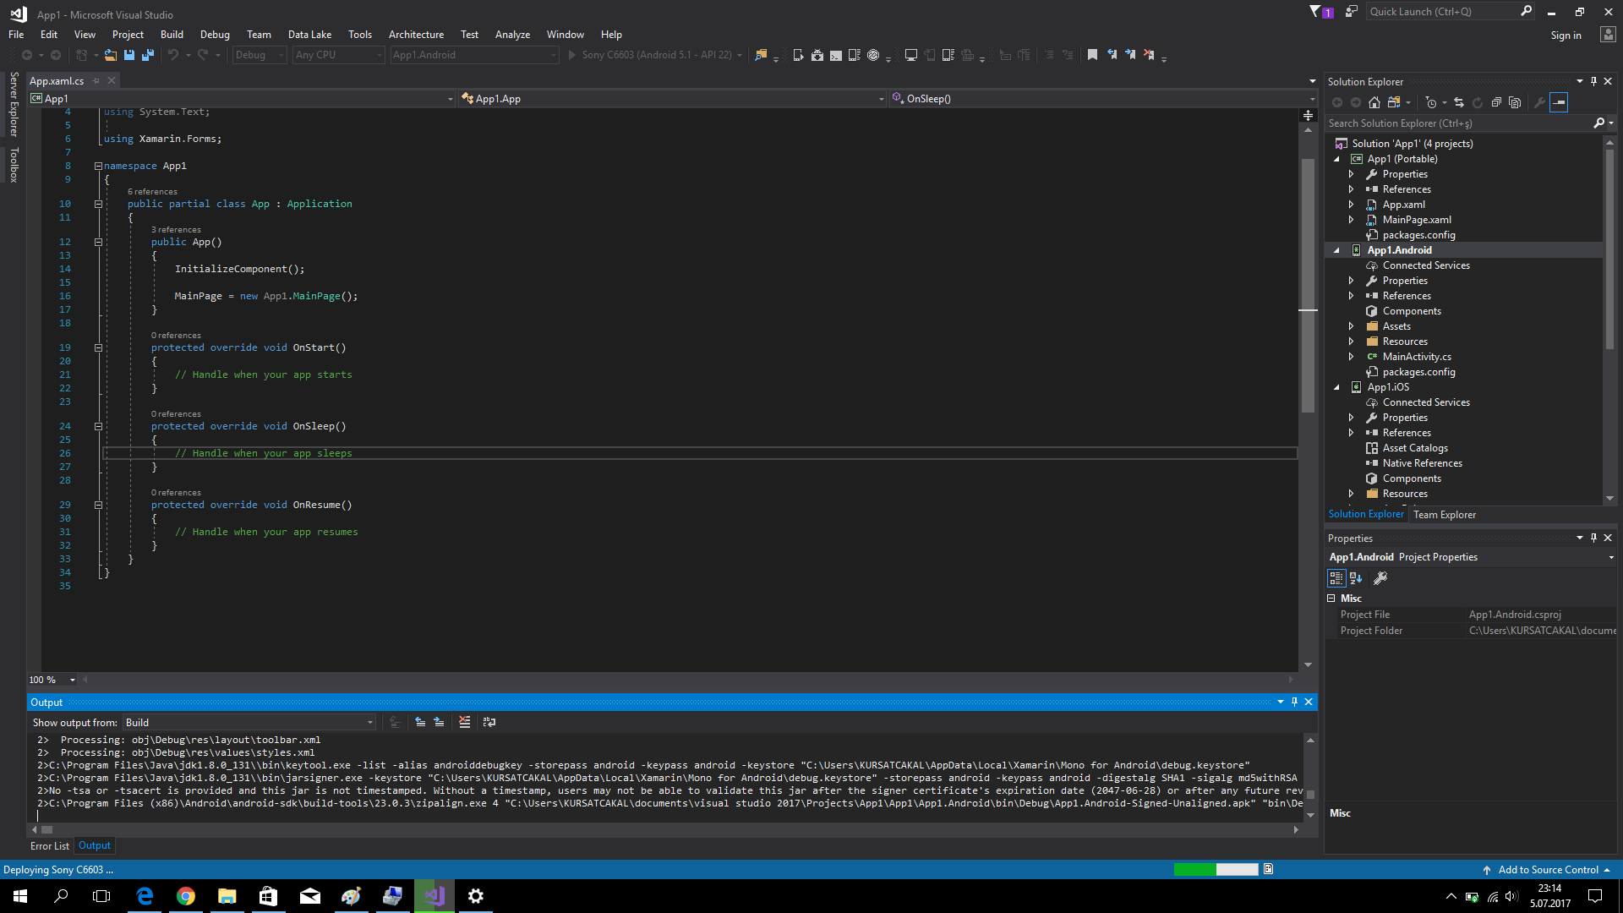Open Property Pages wrench in Properties panel
This screenshot has width=1623, height=913.
point(1380,578)
